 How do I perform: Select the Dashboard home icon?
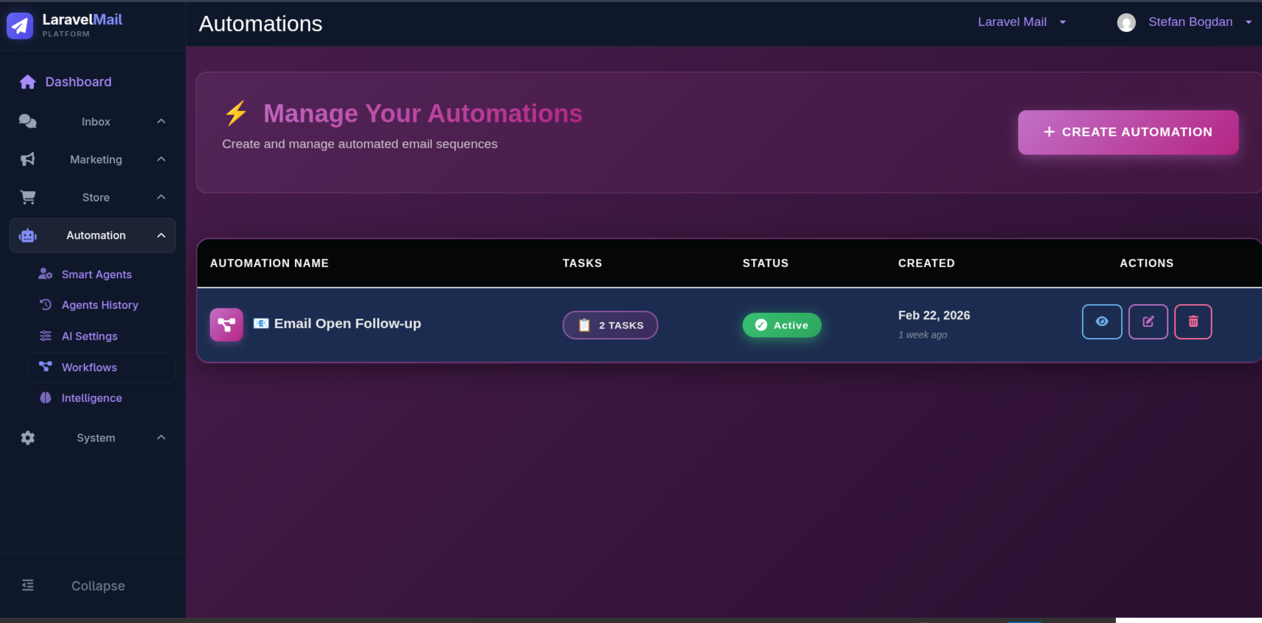click(x=27, y=81)
